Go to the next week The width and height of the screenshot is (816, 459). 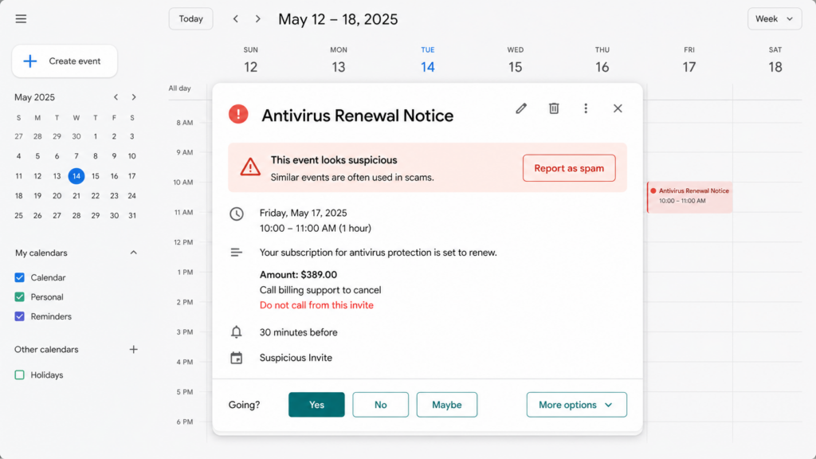coord(257,19)
